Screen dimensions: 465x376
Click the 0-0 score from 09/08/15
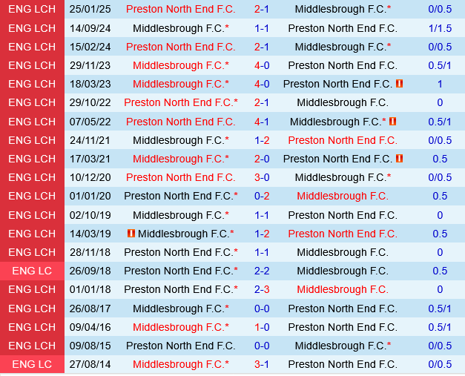tap(262, 346)
